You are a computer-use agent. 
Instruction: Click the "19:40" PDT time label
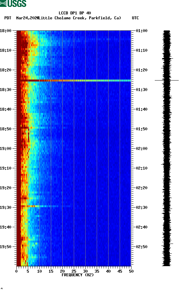[6, 227]
